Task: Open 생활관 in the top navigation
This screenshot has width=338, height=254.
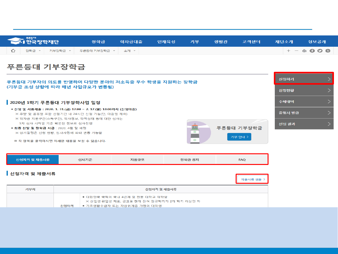Action: click(221, 41)
